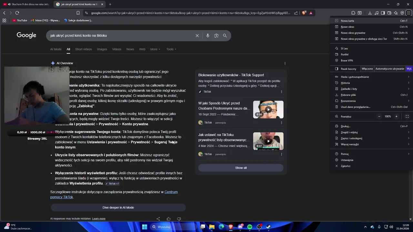This screenshot has height=232, width=413.
Task: Open Spotify from the taskbar
Action: pyautogui.click(x=250, y=227)
